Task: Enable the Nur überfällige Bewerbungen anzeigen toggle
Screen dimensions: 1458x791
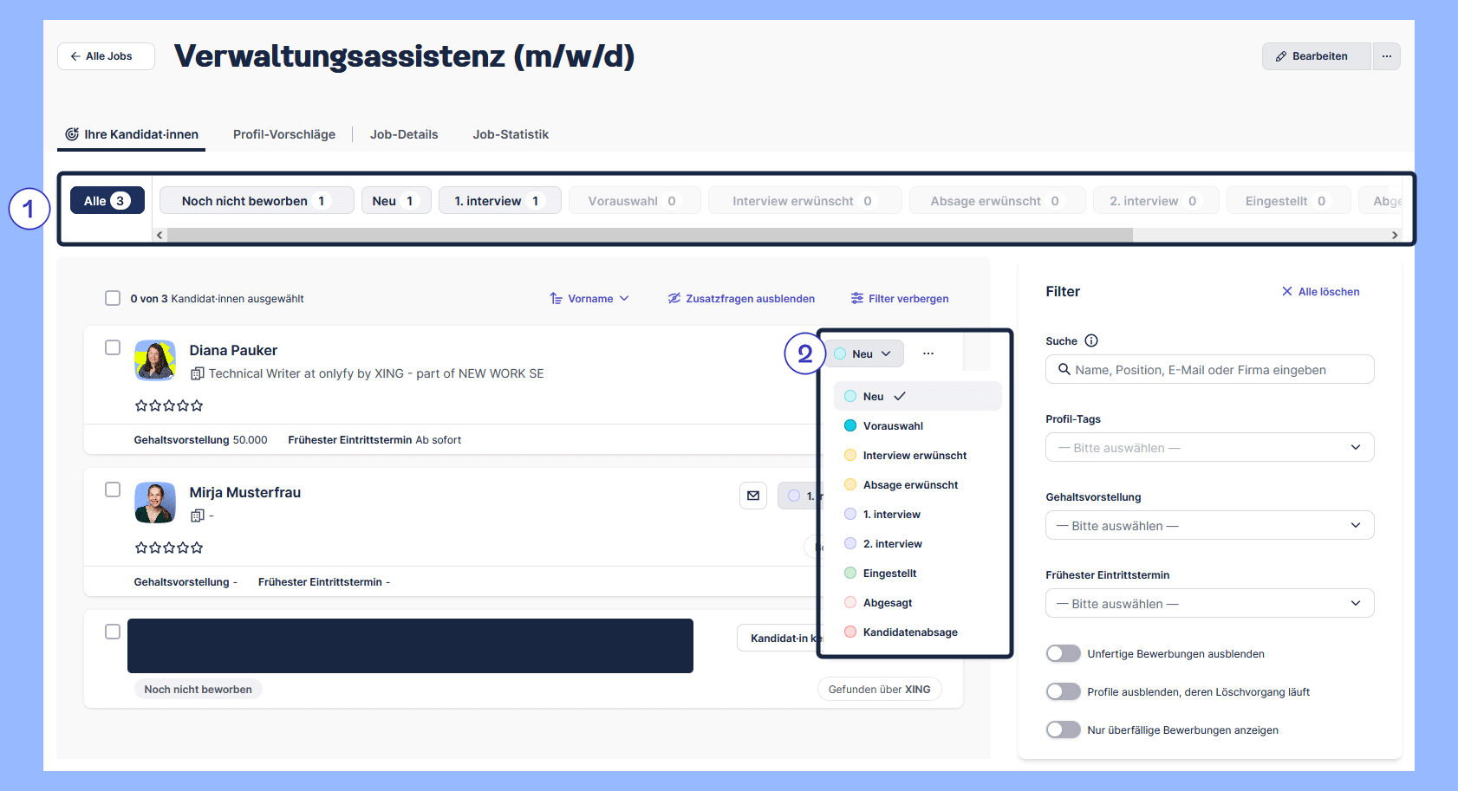Action: pyautogui.click(x=1063, y=729)
